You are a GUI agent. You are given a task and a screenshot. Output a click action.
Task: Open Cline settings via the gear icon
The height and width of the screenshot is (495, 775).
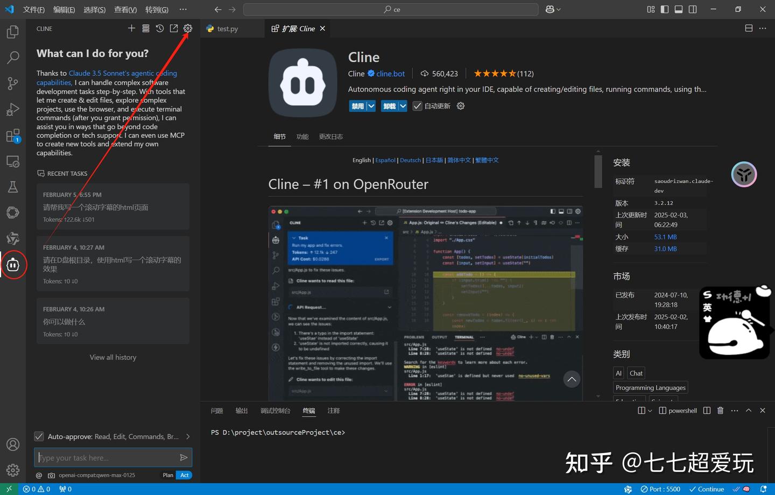click(187, 29)
